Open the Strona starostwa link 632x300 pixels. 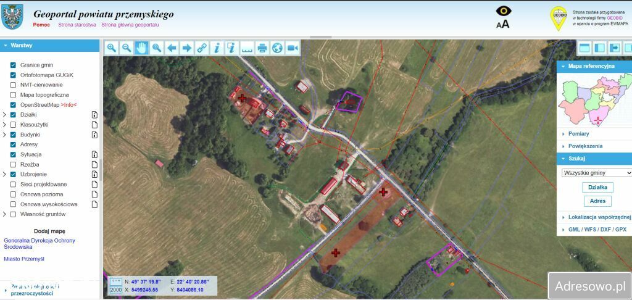tap(77, 25)
